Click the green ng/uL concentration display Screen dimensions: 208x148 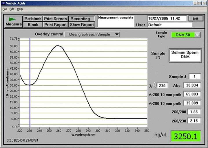(x=185, y=136)
